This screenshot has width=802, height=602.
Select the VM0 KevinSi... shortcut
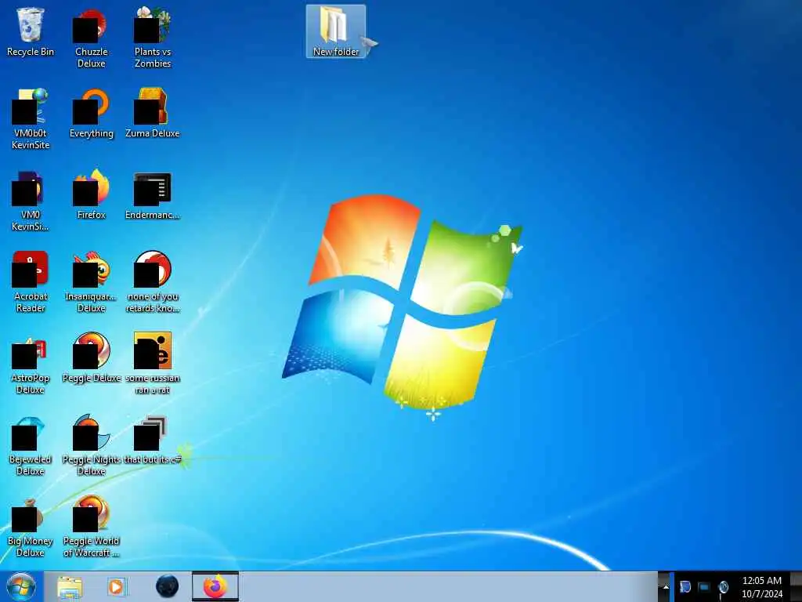point(31,201)
